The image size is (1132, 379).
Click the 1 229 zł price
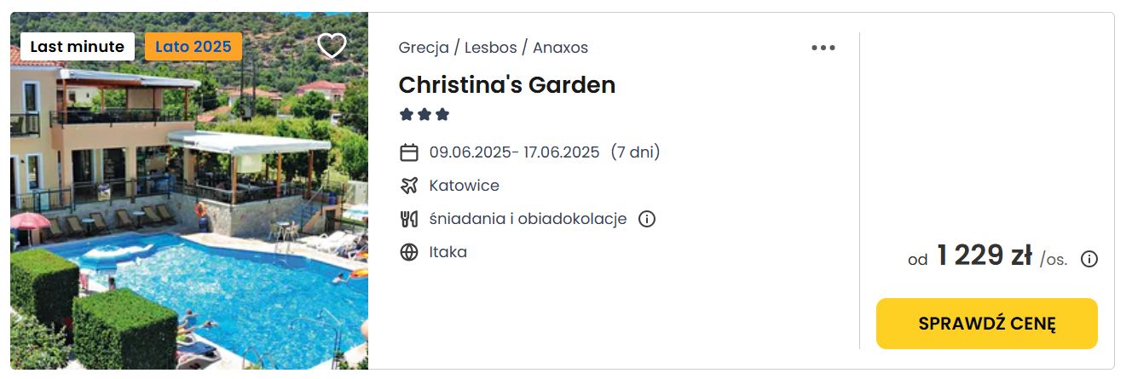tap(985, 256)
